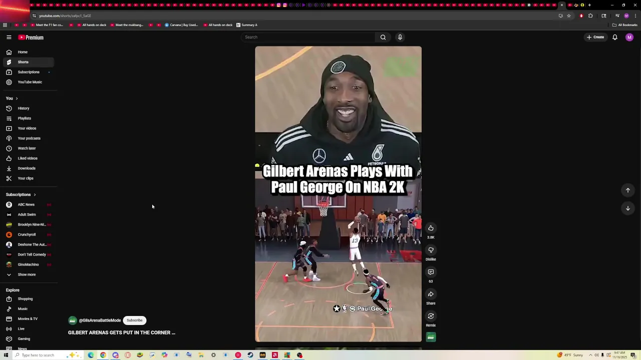Start voice search with microphone
Image resolution: width=641 pixels, height=360 pixels.
pyautogui.click(x=400, y=37)
